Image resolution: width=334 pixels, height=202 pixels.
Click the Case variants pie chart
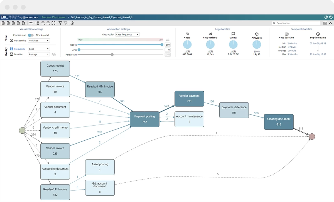[x=210, y=44]
